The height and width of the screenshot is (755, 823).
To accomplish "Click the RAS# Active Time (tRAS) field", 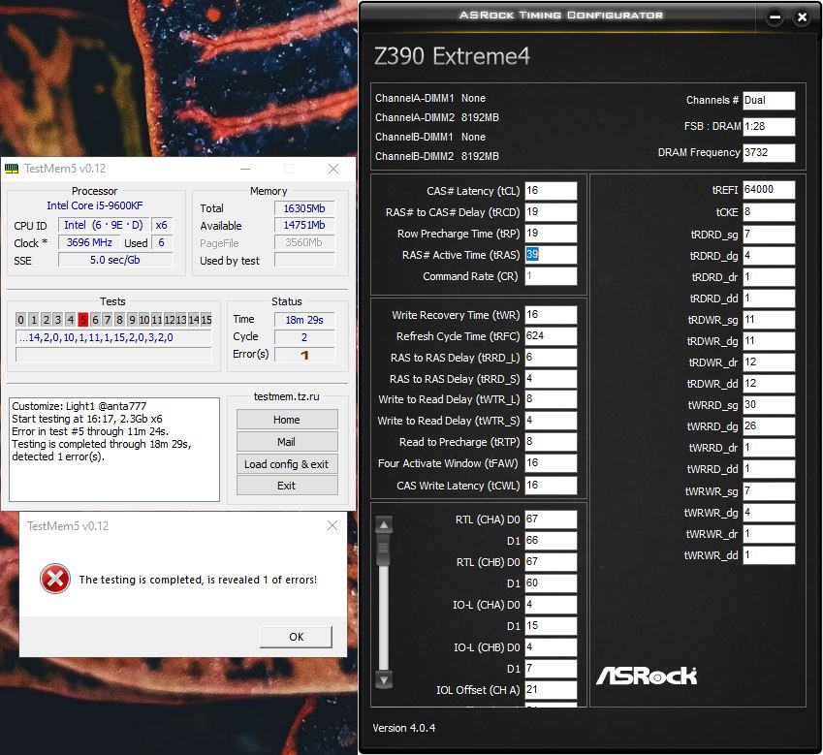I will click(551, 255).
